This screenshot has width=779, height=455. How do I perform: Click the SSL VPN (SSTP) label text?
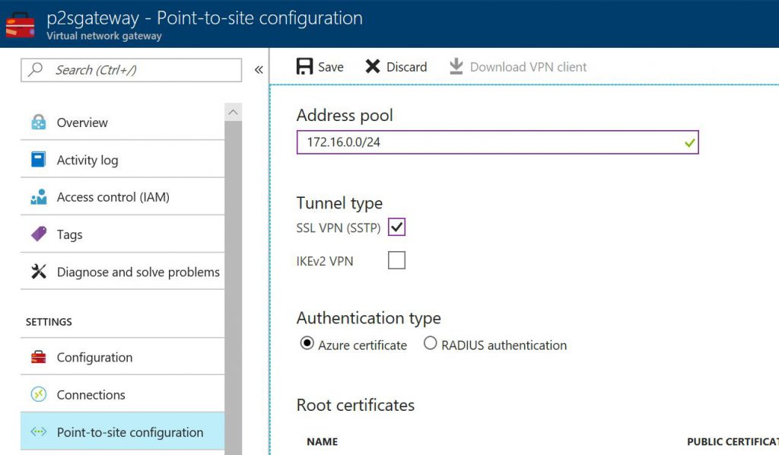(x=339, y=228)
